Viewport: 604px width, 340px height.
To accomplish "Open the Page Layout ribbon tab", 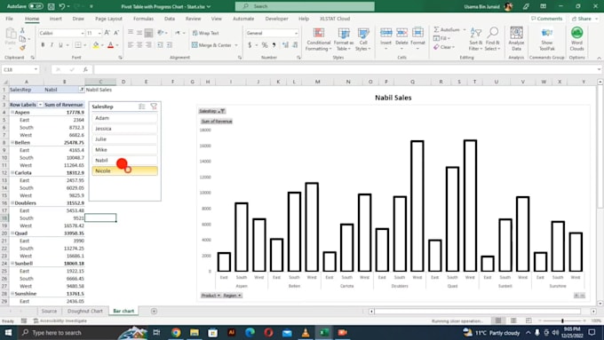I will (108, 19).
